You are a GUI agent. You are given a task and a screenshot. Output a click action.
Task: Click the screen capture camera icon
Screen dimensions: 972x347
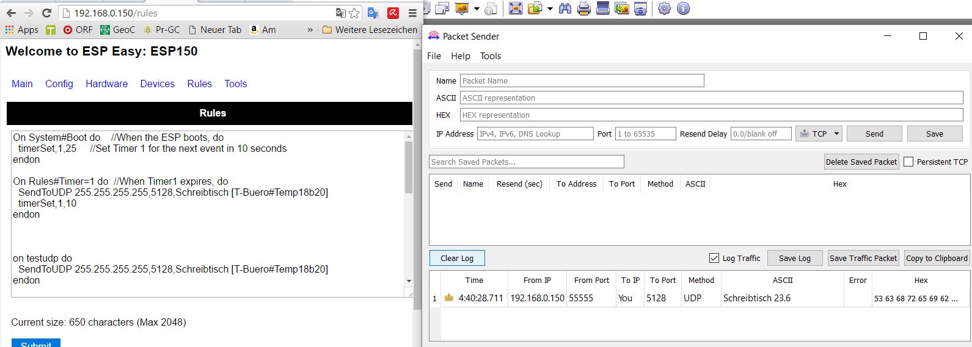(x=640, y=9)
